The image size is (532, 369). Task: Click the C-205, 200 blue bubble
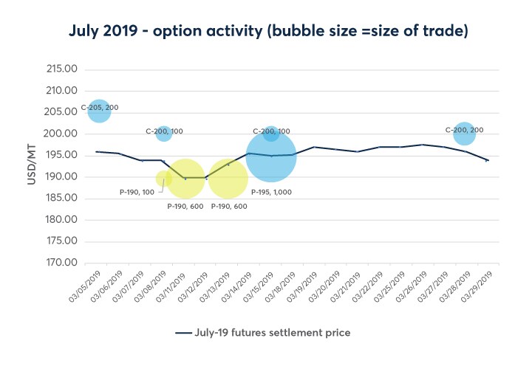click(x=99, y=112)
